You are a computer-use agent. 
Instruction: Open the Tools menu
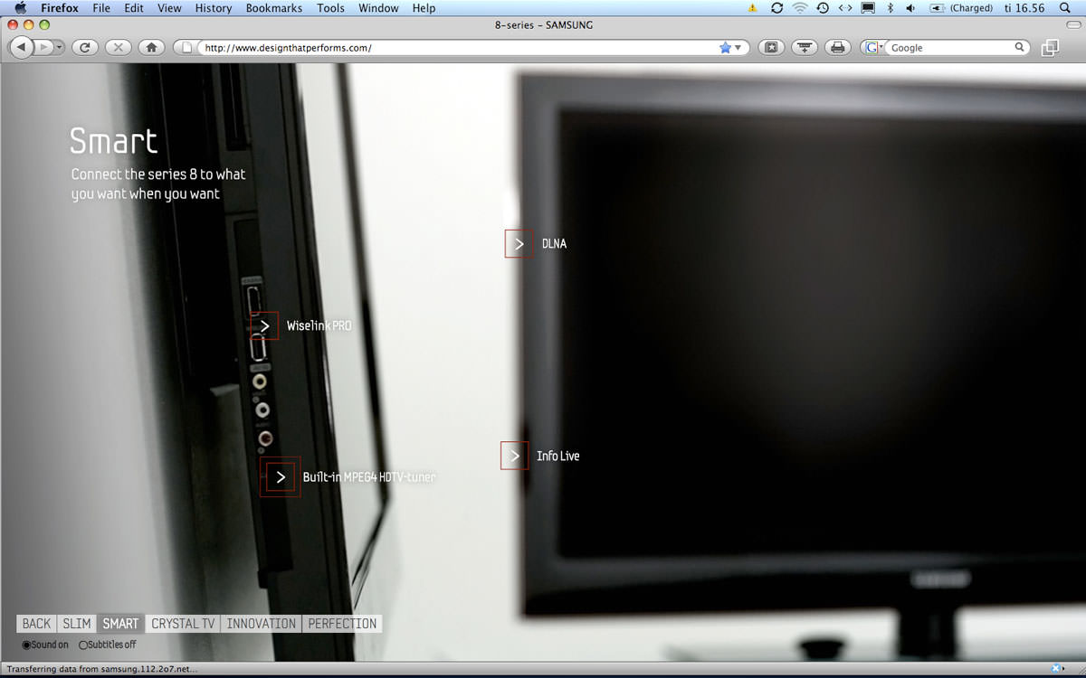pyautogui.click(x=330, y=8)
